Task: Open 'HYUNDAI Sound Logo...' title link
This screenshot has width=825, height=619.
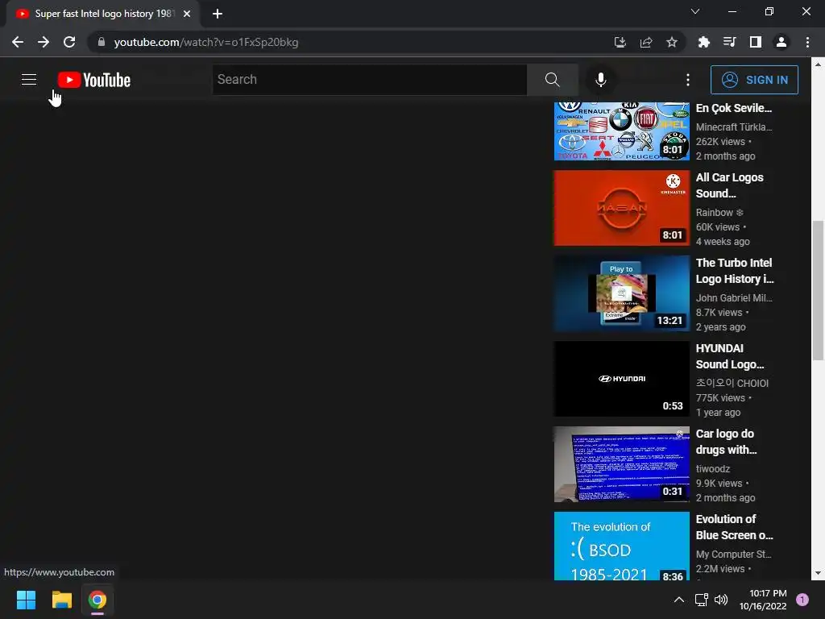Action: coord(730,356)
